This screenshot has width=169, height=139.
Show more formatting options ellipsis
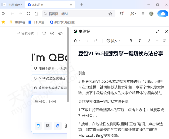point(157,41)
